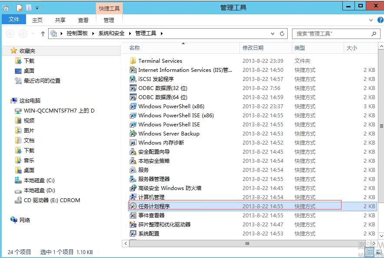384x258 pixels.
Task: Expand the 管理工具 breadcrumb arrow
Action: pos(162,33)
